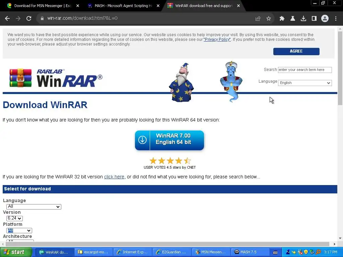Open MSN Messen... taskbar button
The image size is (343, 257).
point(211,252)
